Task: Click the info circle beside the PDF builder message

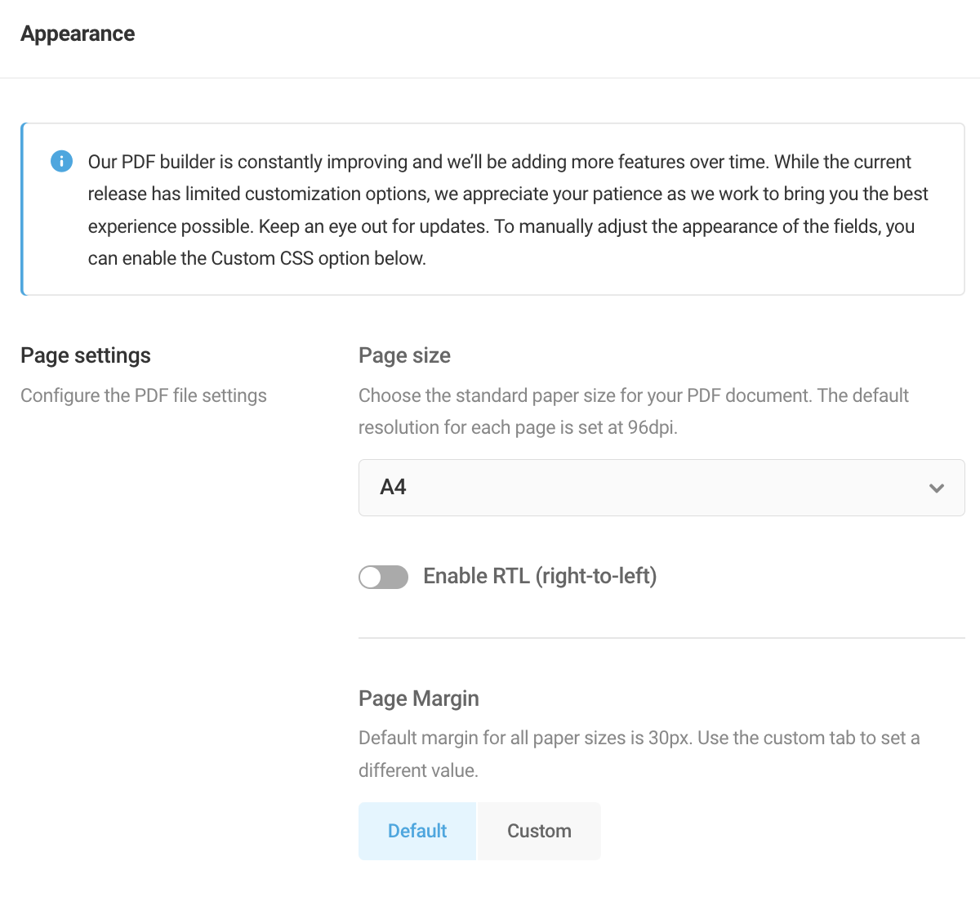Action: coord(61,161)
